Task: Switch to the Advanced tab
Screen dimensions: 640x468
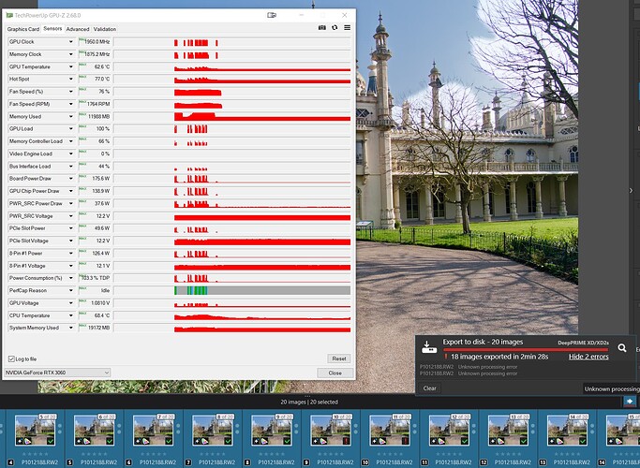Action: pos(78,29)
